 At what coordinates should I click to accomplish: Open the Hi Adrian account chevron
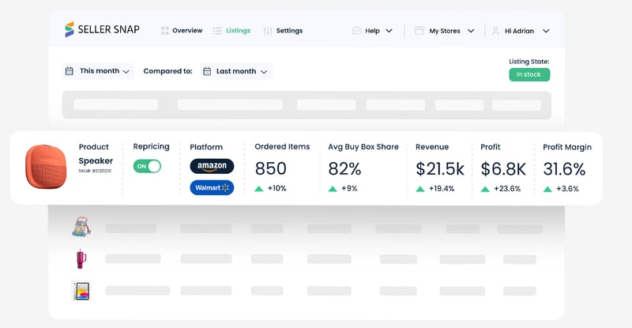[x=546, y=31]
